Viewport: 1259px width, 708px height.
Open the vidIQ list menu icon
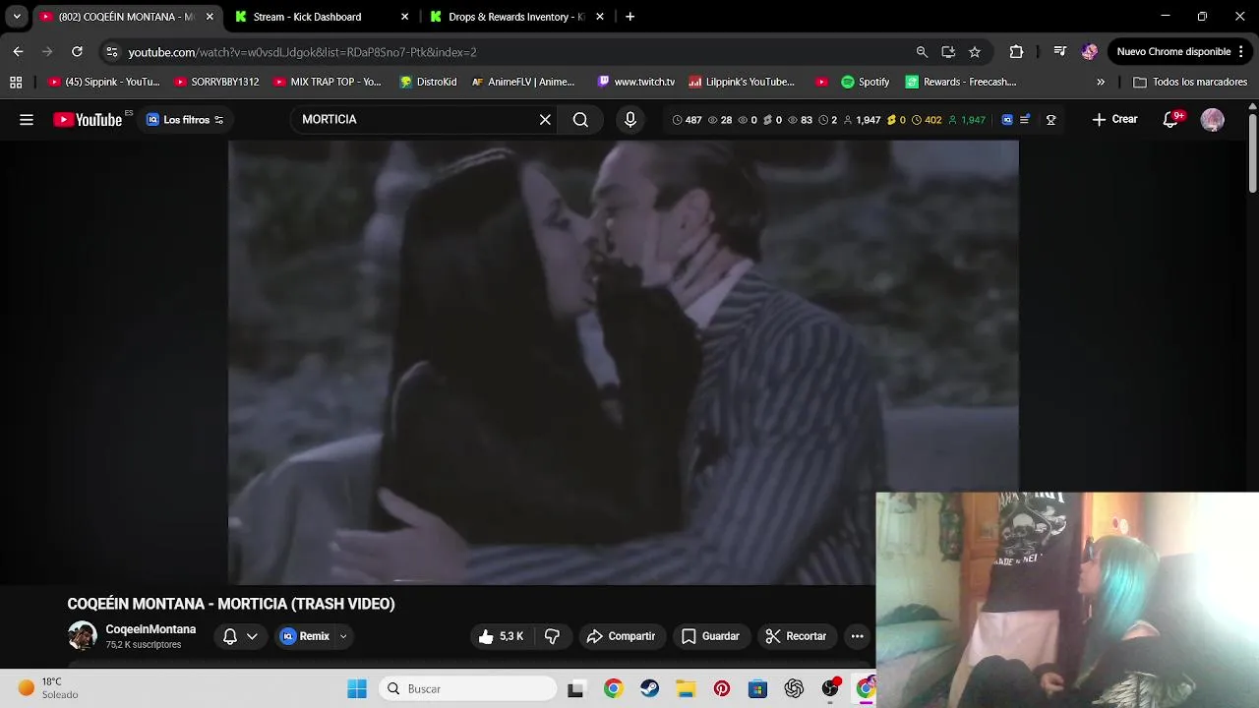coord(1025,120)
